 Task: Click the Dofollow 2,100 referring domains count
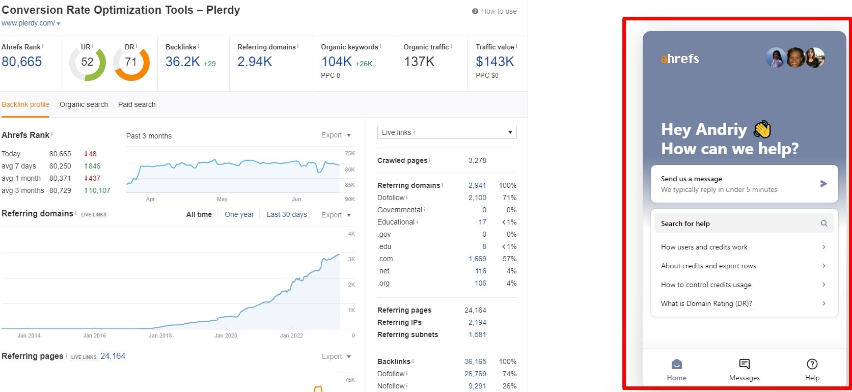point(477,198)
